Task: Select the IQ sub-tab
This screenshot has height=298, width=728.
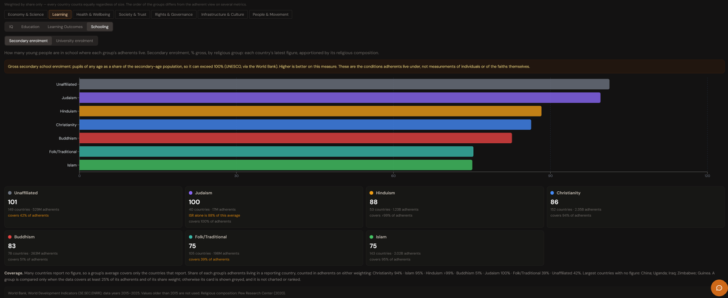Action: point(11,27)
